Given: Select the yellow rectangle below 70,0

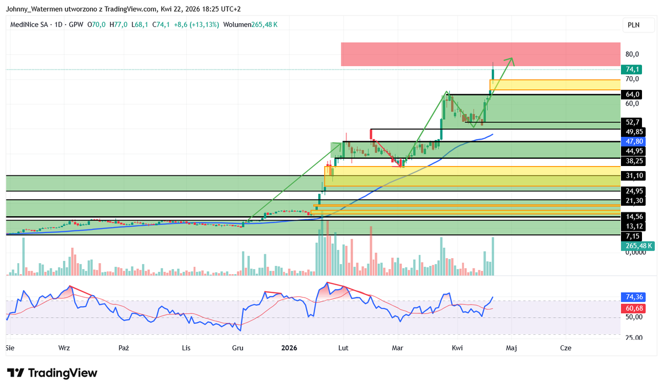Looking at the screenshot, I should coord(555,84).
